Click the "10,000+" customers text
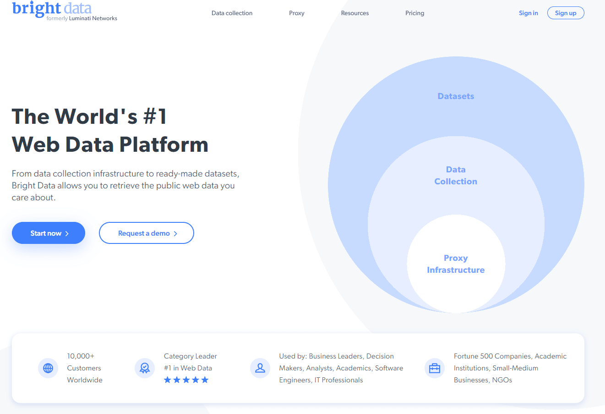 tap(81, 356)
